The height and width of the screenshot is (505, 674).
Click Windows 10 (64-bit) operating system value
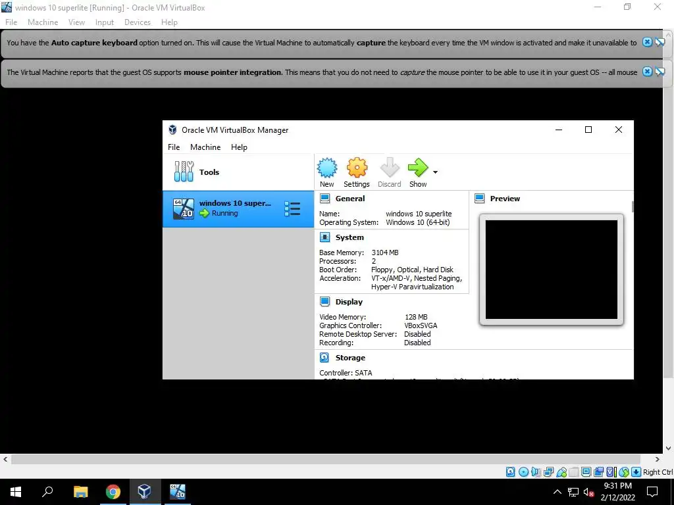[x=418, y=222]
